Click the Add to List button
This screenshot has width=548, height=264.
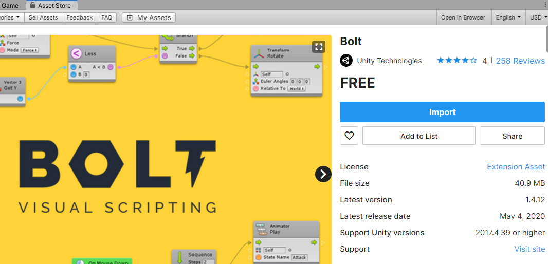point(418,136)
